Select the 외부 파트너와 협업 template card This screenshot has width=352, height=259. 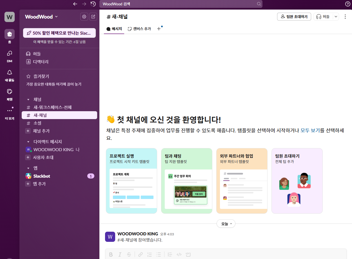(242, 181)
